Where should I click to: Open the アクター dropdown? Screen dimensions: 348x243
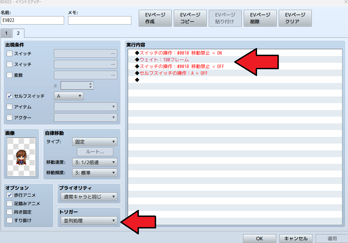[x=86, y=117]
